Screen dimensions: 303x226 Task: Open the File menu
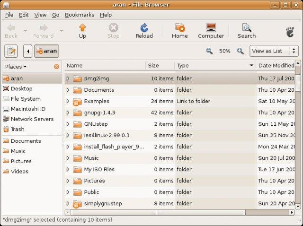[9, 15]
